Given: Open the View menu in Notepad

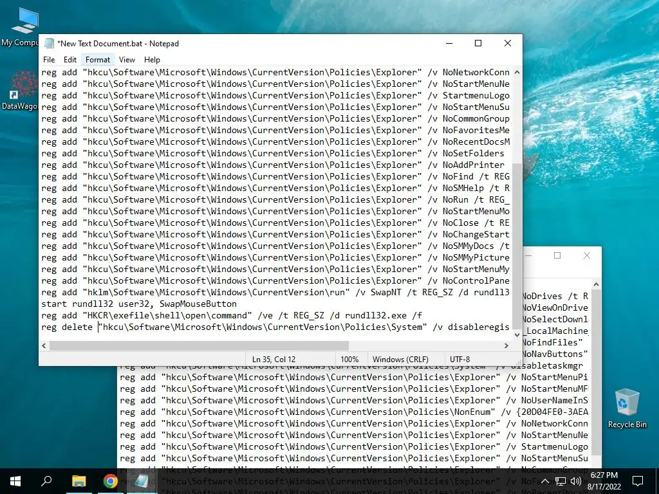Looking at the screenshot, I should 127,60.
